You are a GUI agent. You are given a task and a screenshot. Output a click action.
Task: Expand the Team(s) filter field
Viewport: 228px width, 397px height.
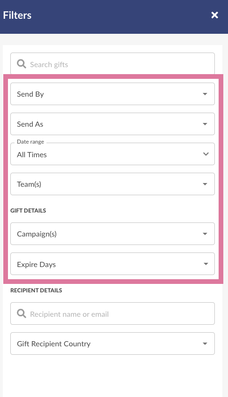tap(113, 184)
